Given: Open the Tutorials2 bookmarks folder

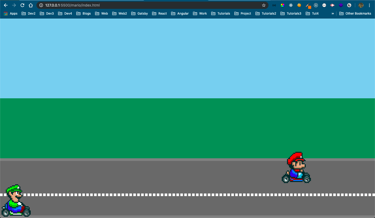Looking at the screenshot, I should point(266,14).
